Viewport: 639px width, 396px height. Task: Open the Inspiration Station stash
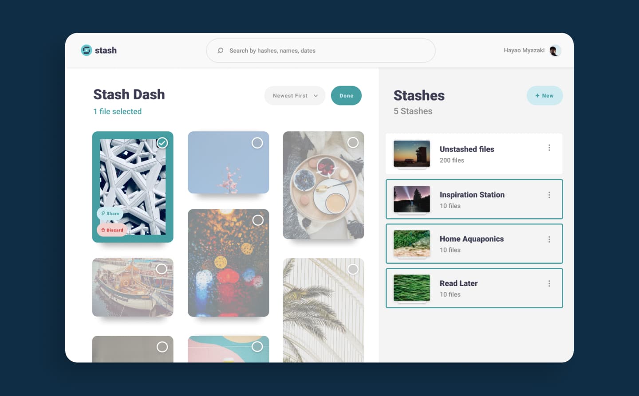tap(474, 199)
